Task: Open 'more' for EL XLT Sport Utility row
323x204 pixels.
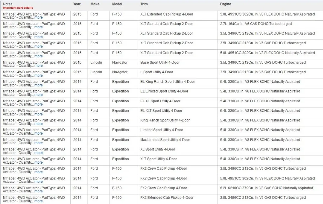Action: 38,114
